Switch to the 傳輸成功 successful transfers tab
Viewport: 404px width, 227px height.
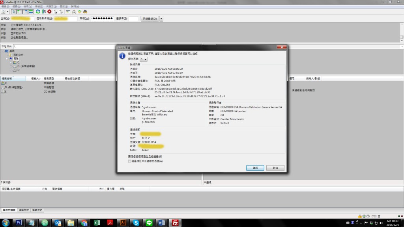point(37,210)
